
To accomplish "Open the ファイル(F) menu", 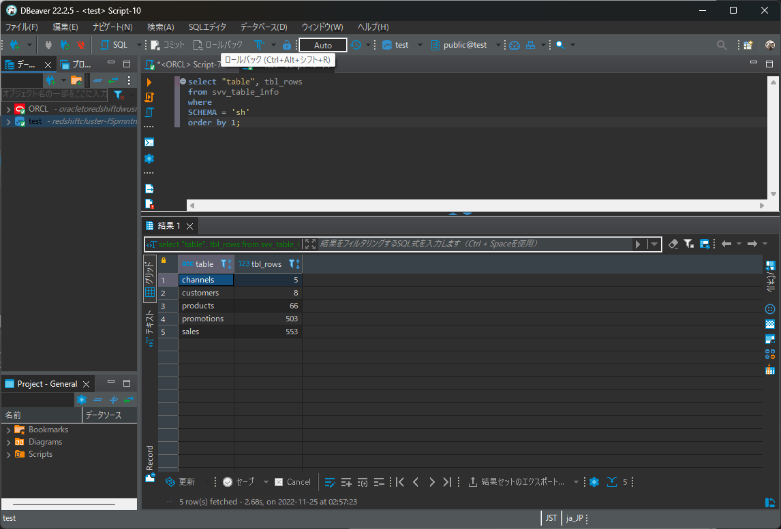I will (21, 27).
